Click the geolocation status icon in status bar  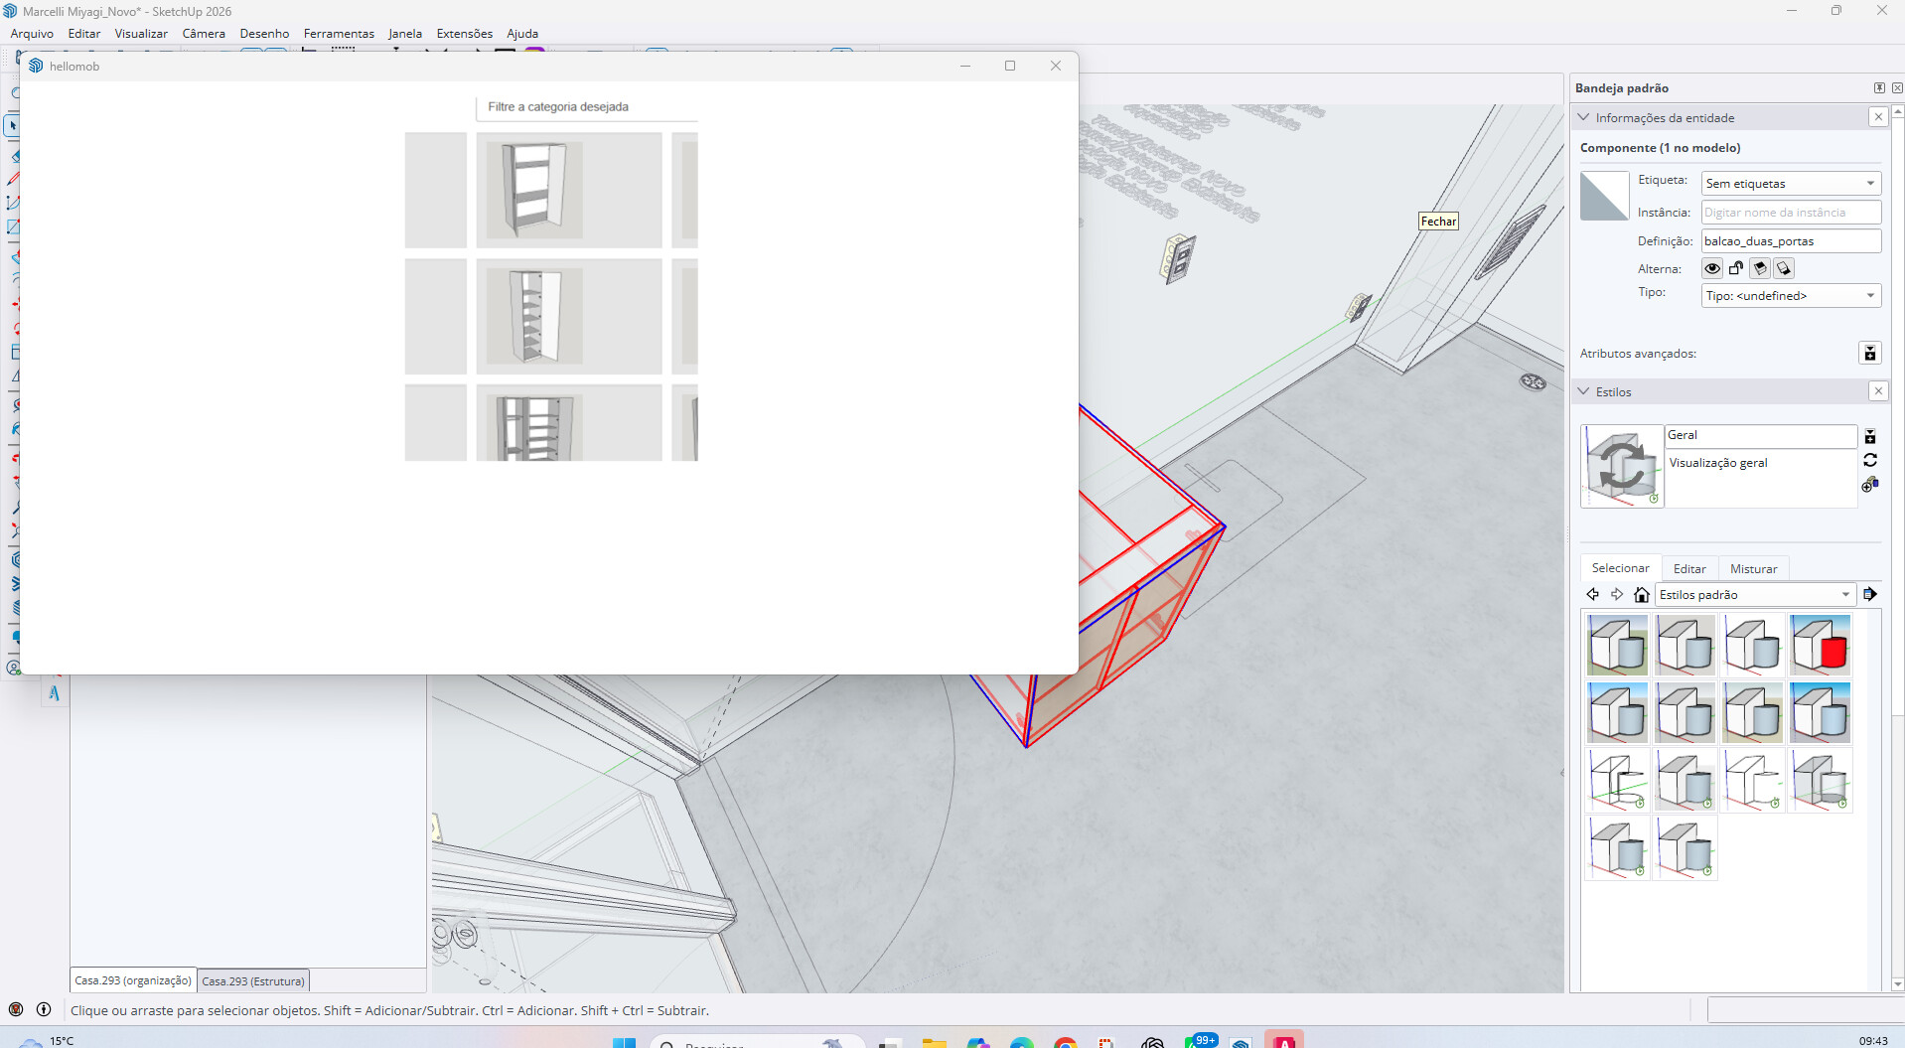pyautogui.click(x=16, y=1010)
